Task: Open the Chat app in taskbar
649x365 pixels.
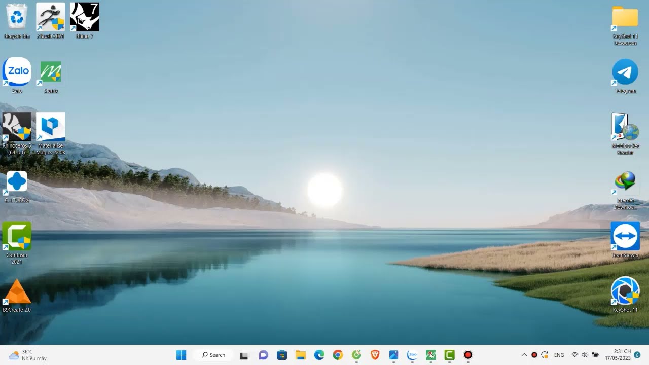Action: (263, 355)
